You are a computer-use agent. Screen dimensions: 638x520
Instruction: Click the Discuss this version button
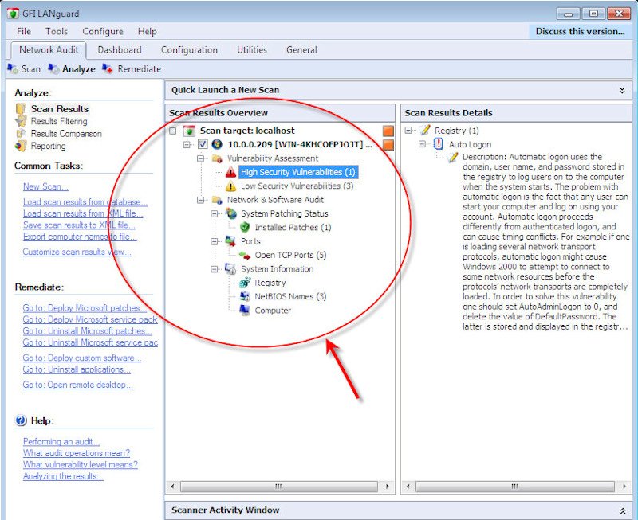[581, 32]
